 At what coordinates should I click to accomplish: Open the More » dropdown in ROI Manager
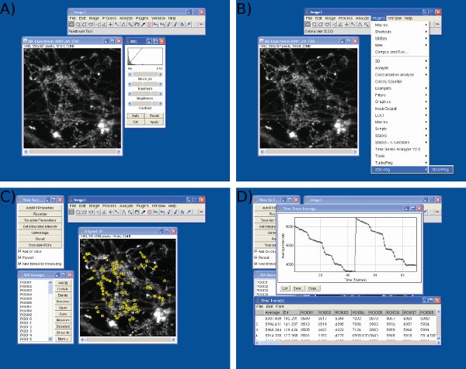pyautogui.click(x=63, y=339)
